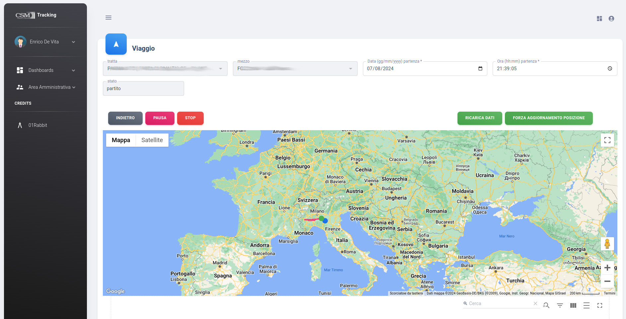This screenshot has width=626, height=319.
Task: Click the CSM Tracking logo
Action: (36, 15)
